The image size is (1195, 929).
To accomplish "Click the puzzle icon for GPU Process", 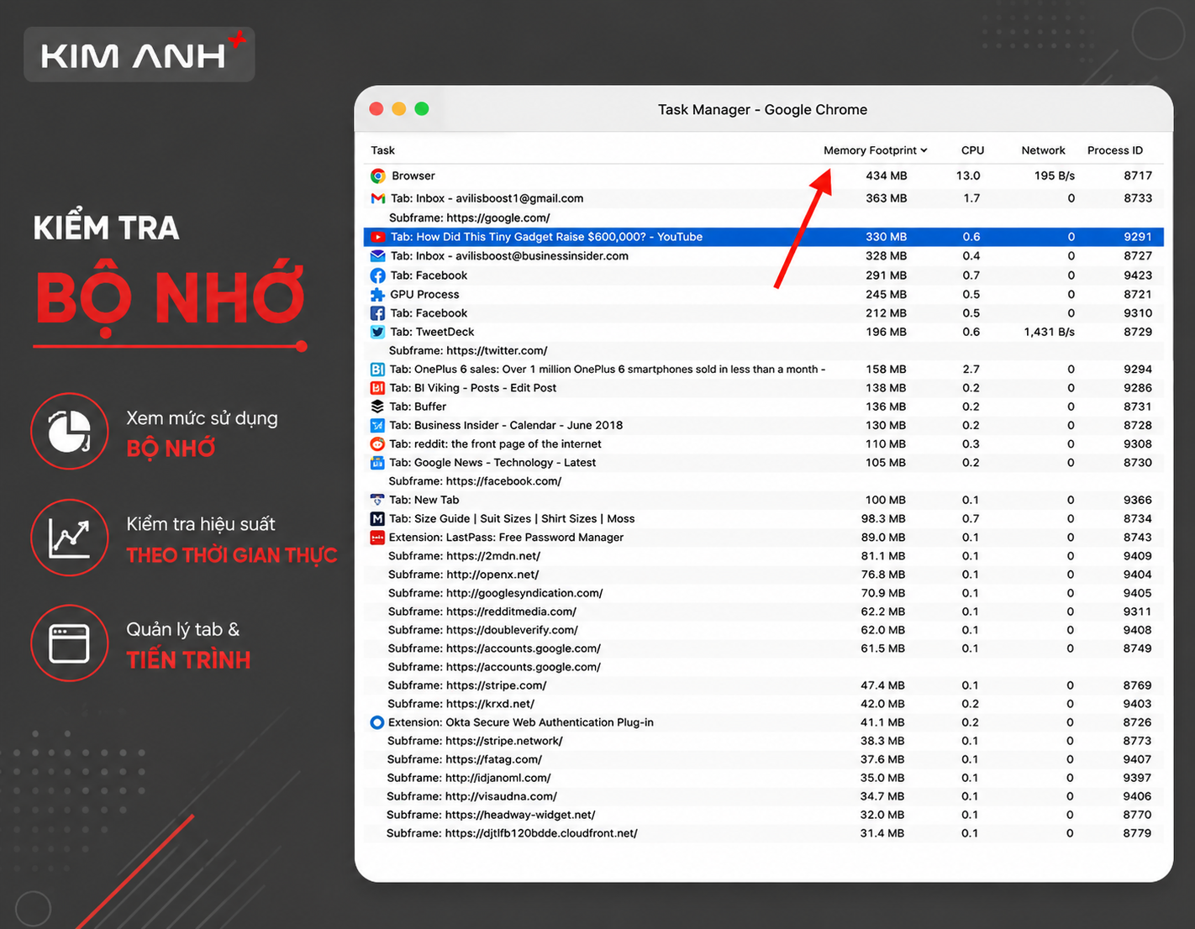I will [378, 295].
